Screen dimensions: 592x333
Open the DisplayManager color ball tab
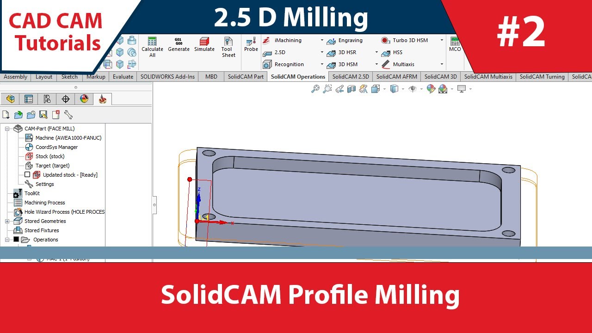click(84, 99)
